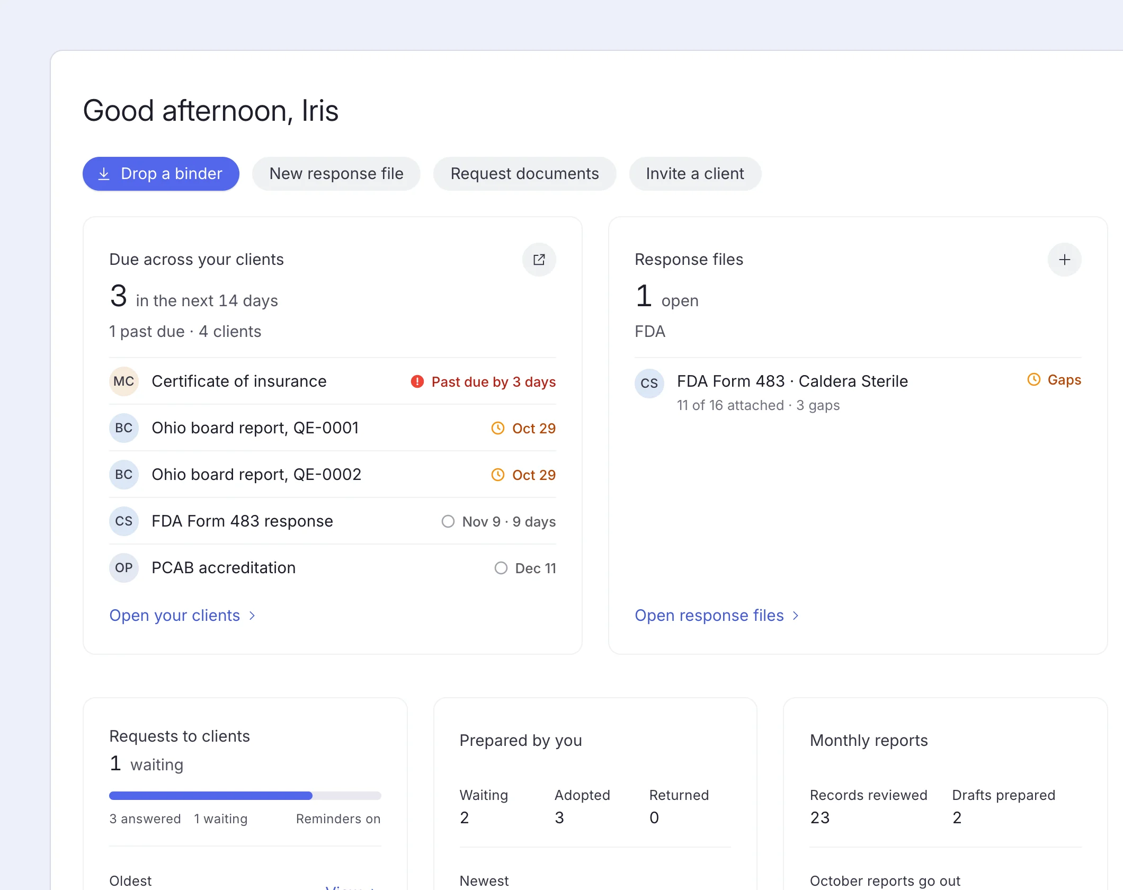
Task: Click the Past due by 3 days label
Action: tap(494, 382)
